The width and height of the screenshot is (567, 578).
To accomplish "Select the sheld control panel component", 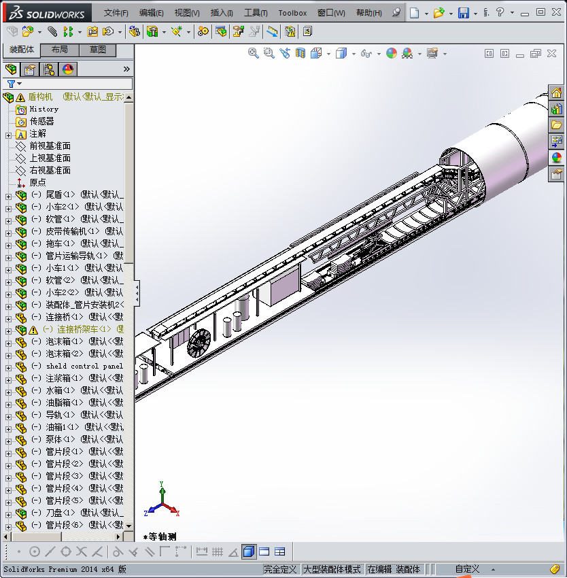I will [84, 366].
